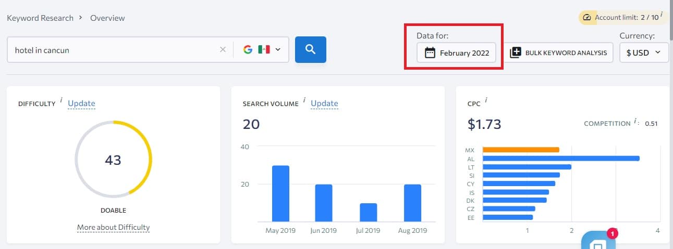Open the More about Difficulty link
Image resolution: width=673 pixels, height=249 pixels.
[113, 227]
